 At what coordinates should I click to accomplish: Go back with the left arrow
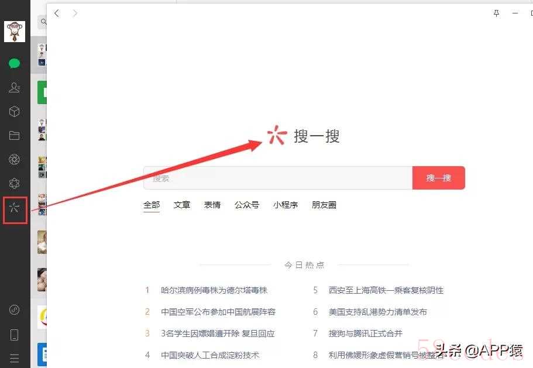pos(57,13)
